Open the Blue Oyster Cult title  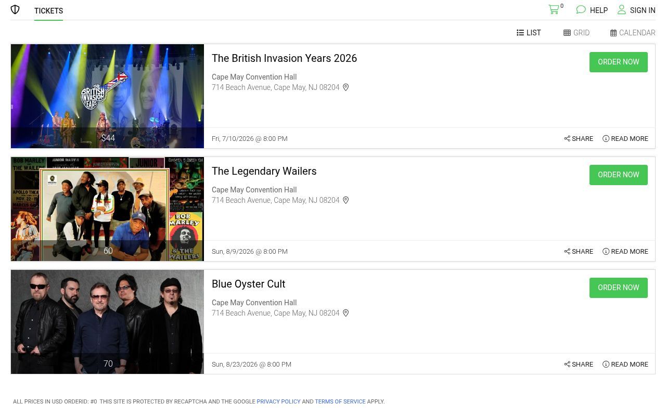click(x=248, y=284)
